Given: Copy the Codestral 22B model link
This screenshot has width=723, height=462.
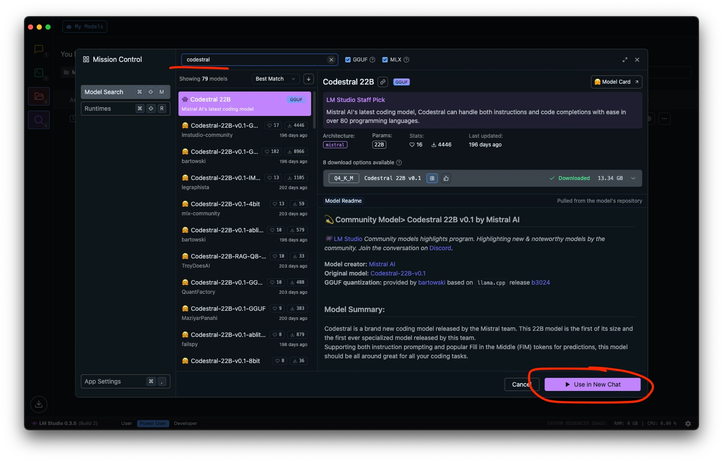Looking at the screenshot, I should 383,82.
